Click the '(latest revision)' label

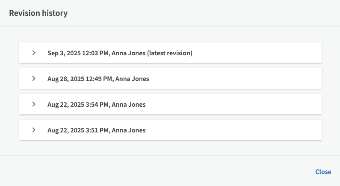click(170, 53)
